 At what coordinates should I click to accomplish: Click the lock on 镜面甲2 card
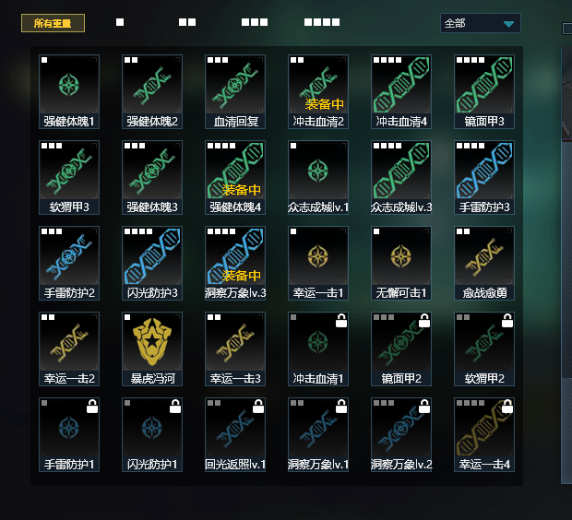pyautogui.click(x=424, y=321)
